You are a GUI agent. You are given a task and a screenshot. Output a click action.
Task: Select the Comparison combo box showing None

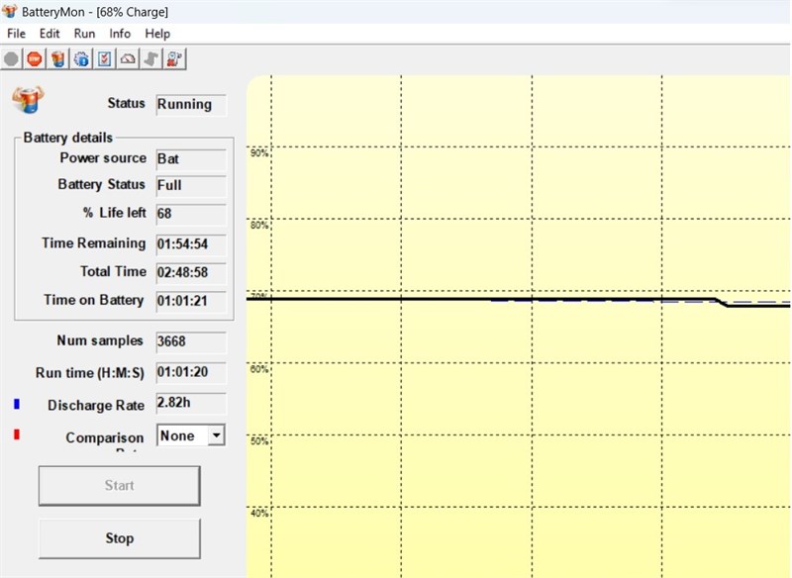191,435
